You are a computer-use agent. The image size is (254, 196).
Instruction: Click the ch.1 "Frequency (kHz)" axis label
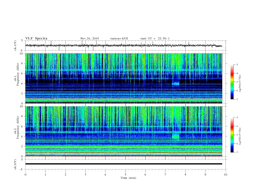click(18, 75)
